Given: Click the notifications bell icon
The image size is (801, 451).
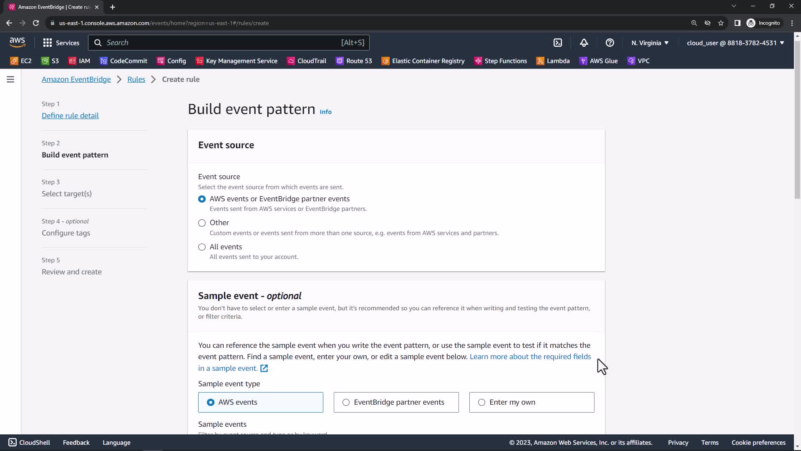Looking at the screenshot, I should (x=584, y=43).
